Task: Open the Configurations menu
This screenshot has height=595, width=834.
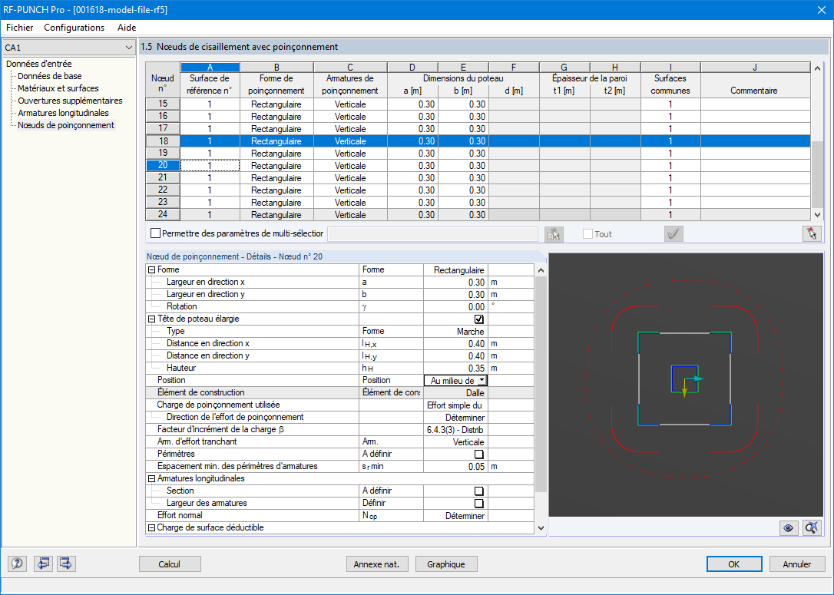Action: coord(74,28)
